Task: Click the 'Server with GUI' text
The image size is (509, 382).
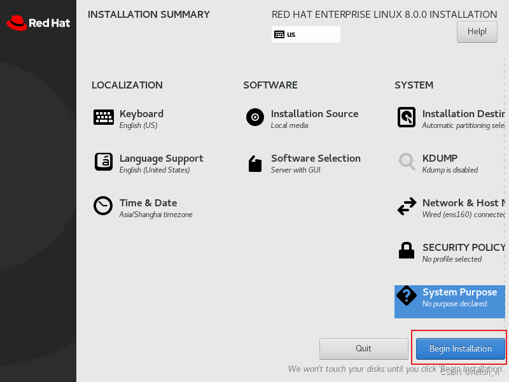Action: click(296, 170)
